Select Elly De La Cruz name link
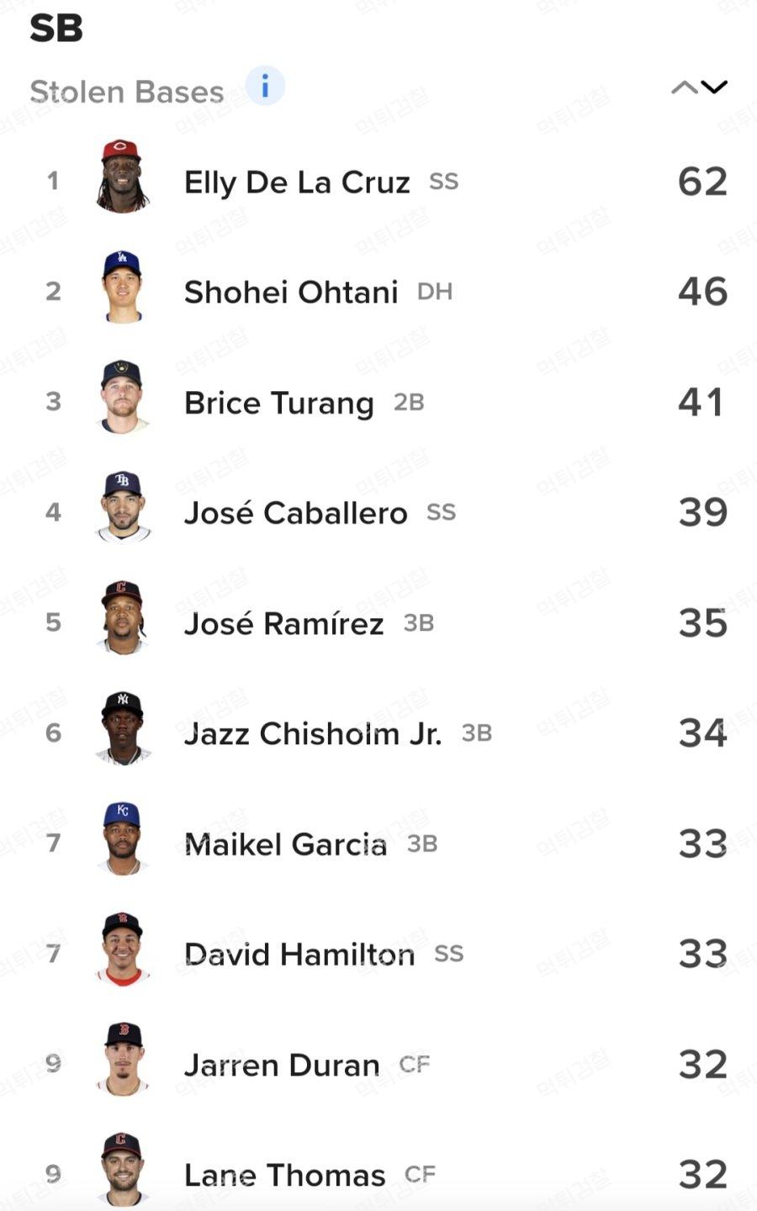Screen dimensions: 757x1211 (297, 182)
